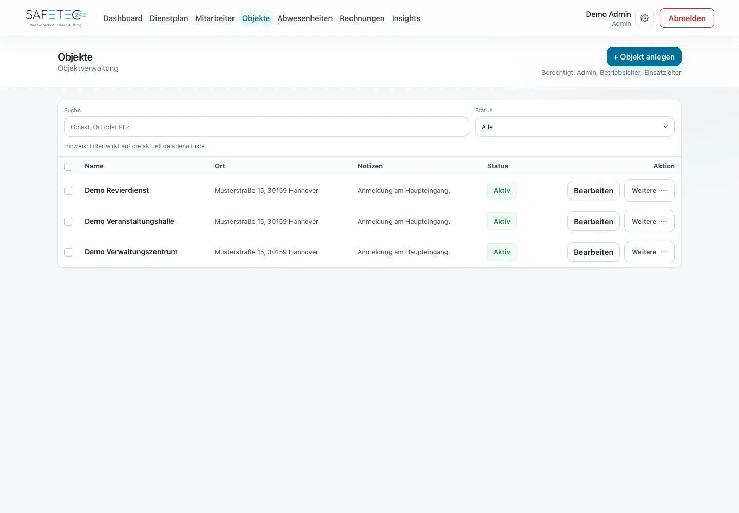Screen dimensions: 739x513
Task: Click the note text in Demo Verwaltungszentrum row
Action: pyautogui.click(x=404, y=252)
